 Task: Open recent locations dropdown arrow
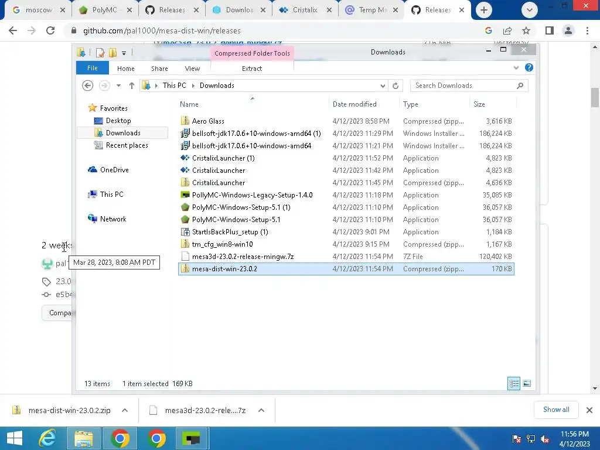point(118,86)
